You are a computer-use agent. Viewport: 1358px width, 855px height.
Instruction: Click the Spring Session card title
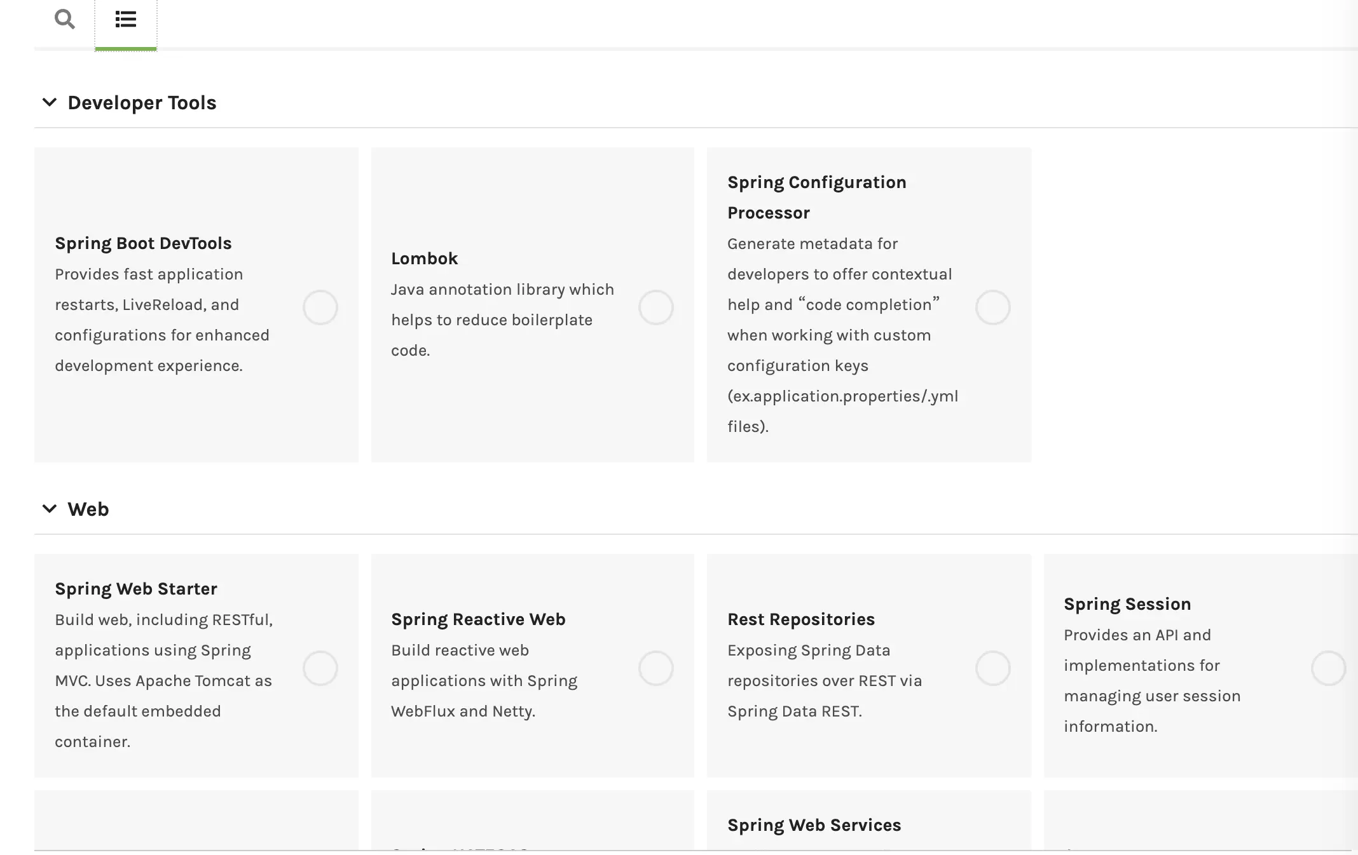(1127, 604)
